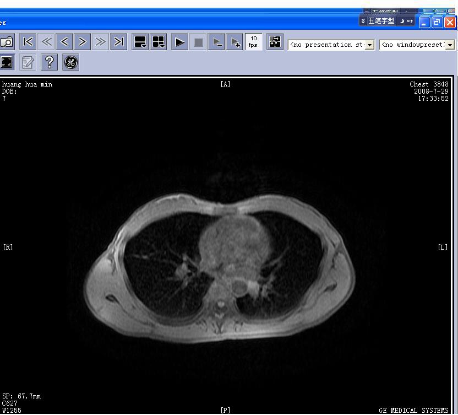This screenshot has height=415, width=458.
Task: Click the magnifier zoom tool icon
Action: (7, 42)
